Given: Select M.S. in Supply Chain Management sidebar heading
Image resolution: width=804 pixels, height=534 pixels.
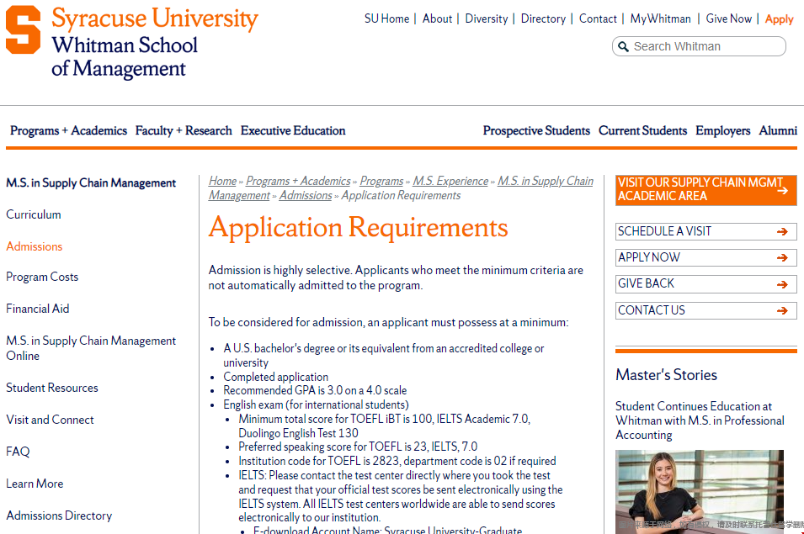Looking at the screenshot, I should click(x=91, y=182).
